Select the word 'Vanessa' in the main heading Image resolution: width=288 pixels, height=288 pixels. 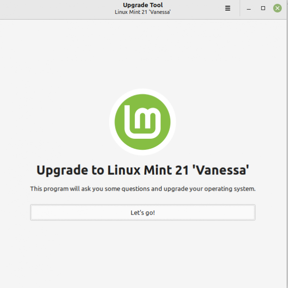pyautogui.click(x=221, y=170)
